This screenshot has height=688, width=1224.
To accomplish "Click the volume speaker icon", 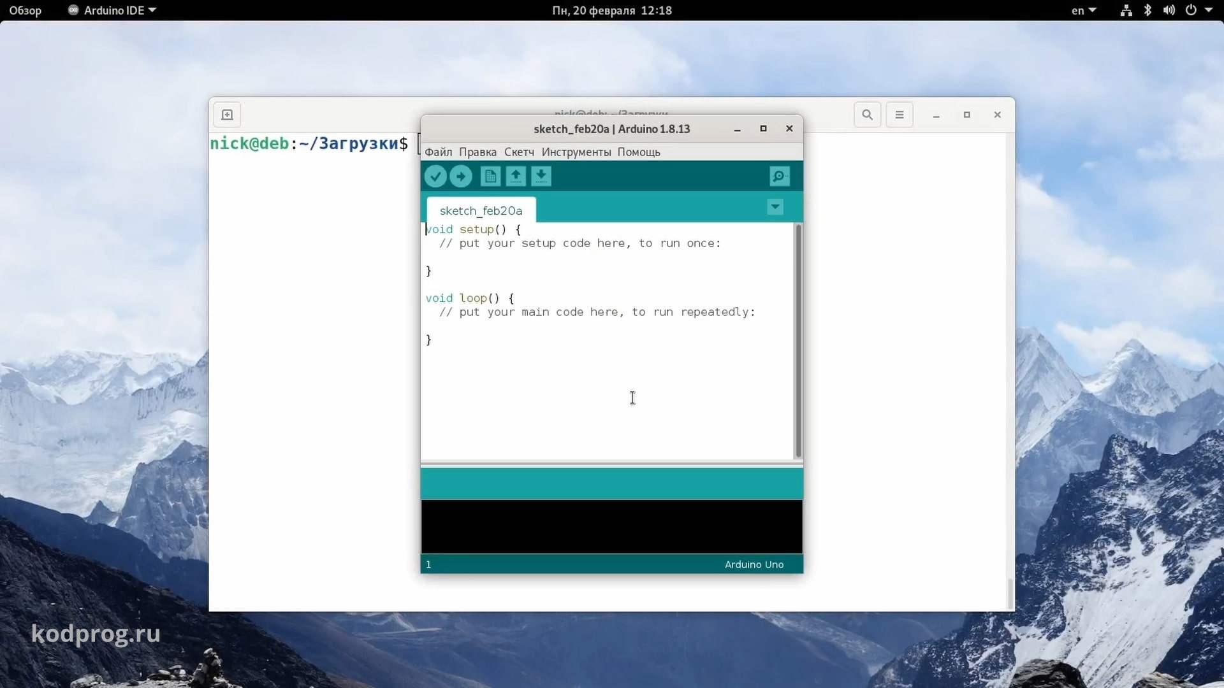I will tap(1169, 10).
